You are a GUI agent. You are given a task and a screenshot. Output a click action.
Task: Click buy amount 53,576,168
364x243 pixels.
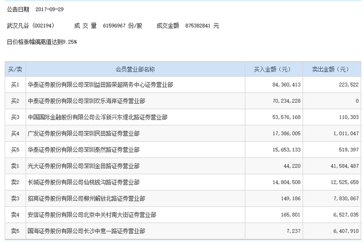(x=287, y=117)
